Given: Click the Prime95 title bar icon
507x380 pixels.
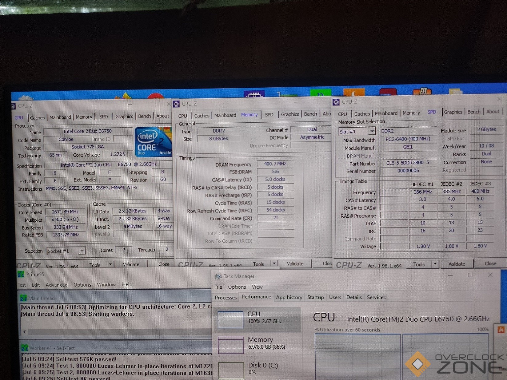Looking at the screenshot, I should [21, 274].
